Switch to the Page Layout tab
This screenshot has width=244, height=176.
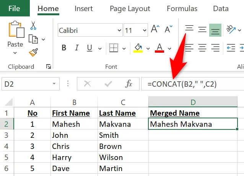coord(130,8)
